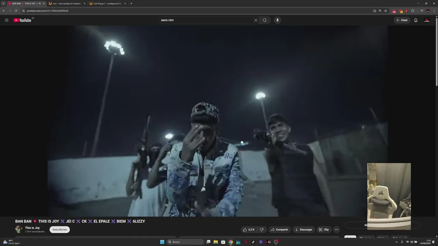Click the webcam overlay picture
438x246 pixels.
389,196
